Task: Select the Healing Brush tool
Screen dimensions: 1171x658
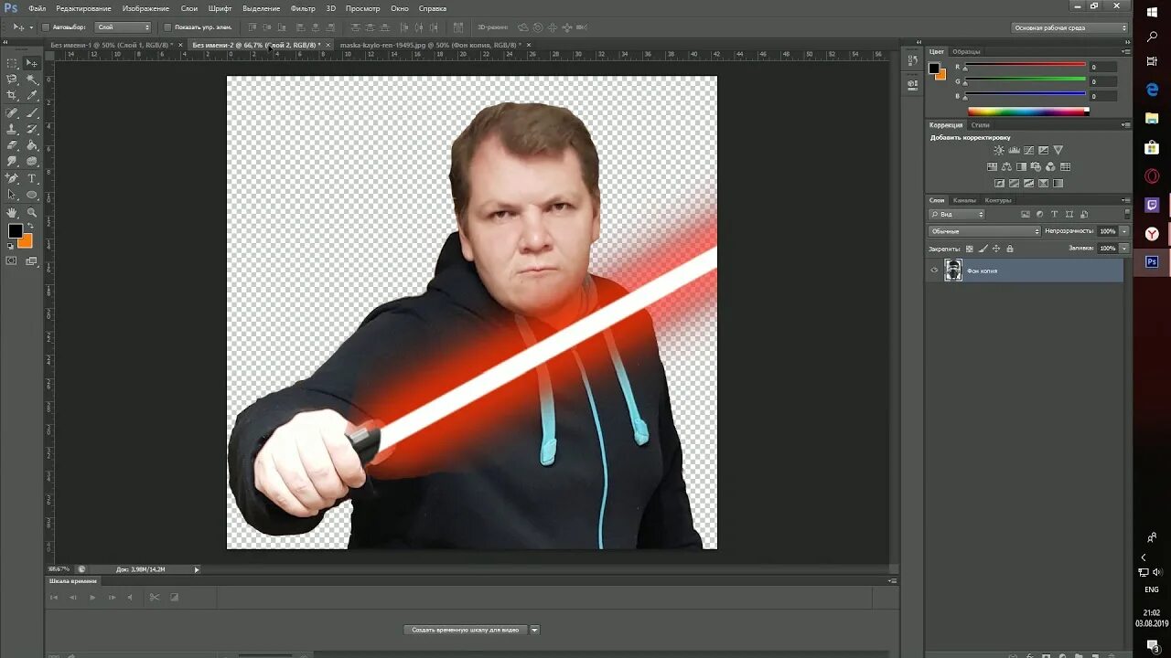Action: (12, 113)
